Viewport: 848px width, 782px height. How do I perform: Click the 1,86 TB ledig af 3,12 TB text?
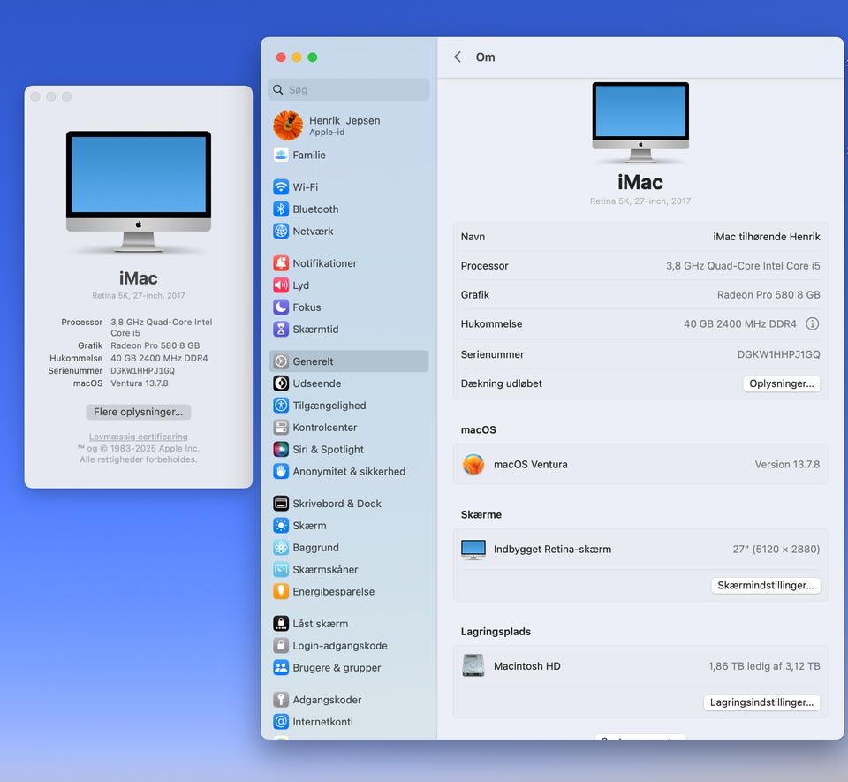[764, 666]
